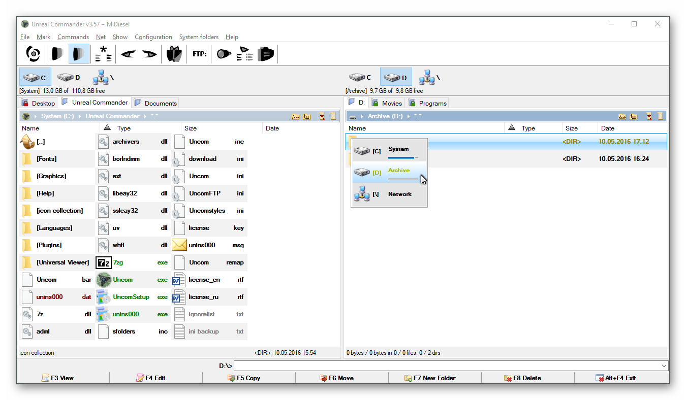
Task: Choose [D] Archive in the drive popup
Action: point(389,172)
